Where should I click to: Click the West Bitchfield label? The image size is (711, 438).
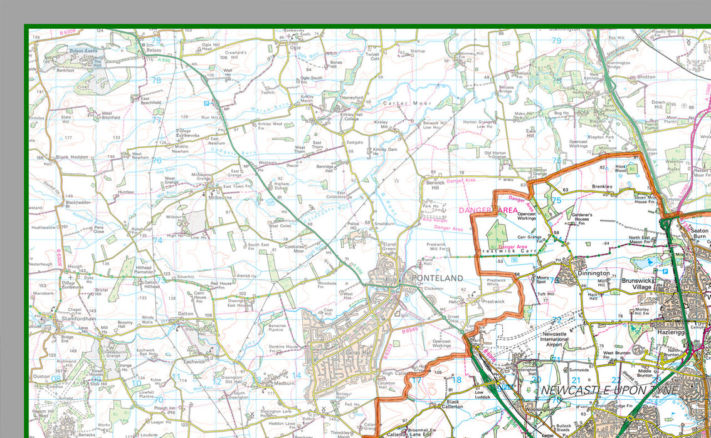click(110, 115)
